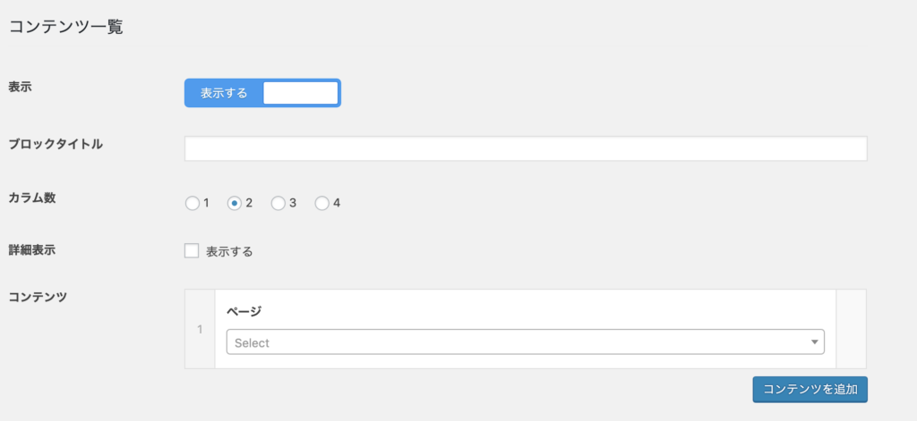Click the 表示する label beside the 詳細表示 checkbox
The image size is (917, 421).
point(229,252)
